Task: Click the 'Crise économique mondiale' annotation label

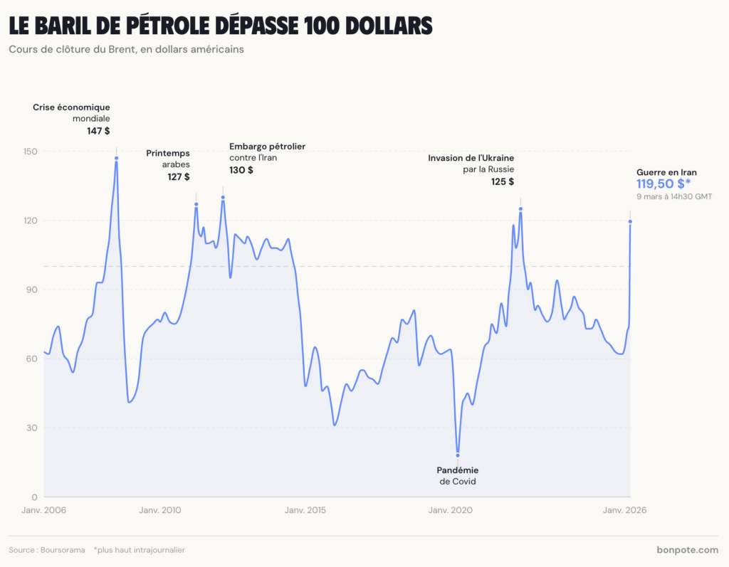Action: [x=71, y=112]
